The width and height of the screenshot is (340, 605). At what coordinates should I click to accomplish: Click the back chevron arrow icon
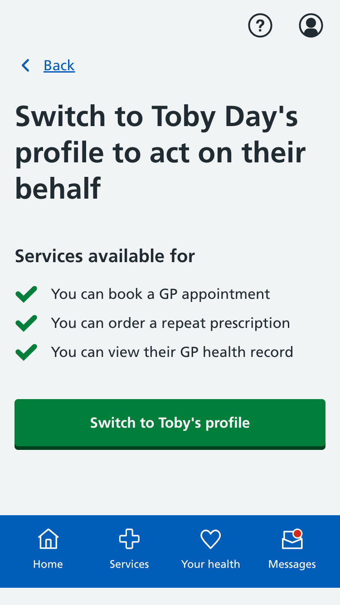click(x=25, y=65)
